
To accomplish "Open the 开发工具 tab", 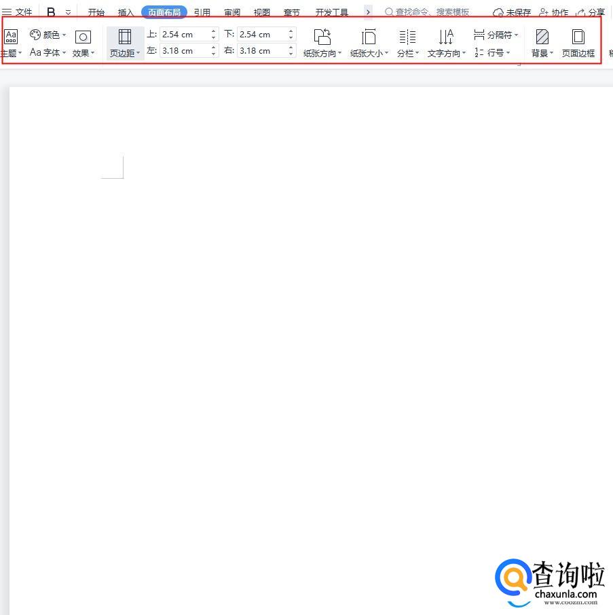I will click(x=332, y=12).
